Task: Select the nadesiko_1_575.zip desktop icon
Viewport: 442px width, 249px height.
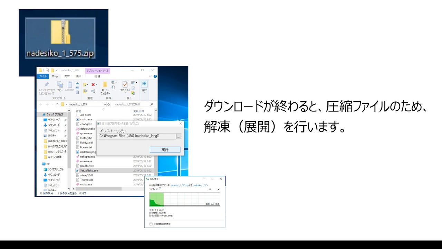Action: click(60, 38)
